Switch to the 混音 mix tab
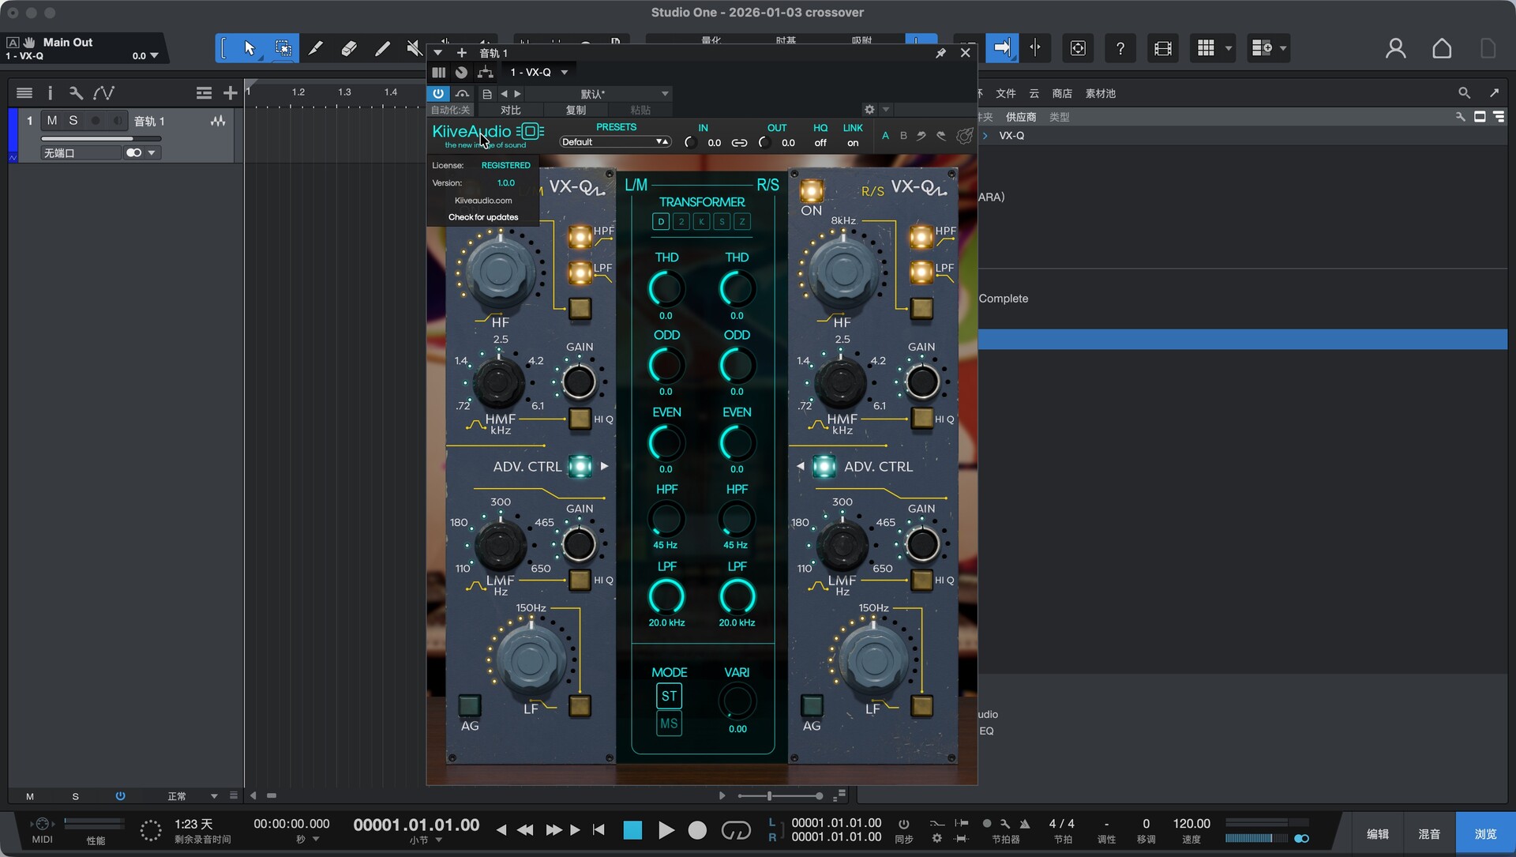 (x=1429, y=834)
